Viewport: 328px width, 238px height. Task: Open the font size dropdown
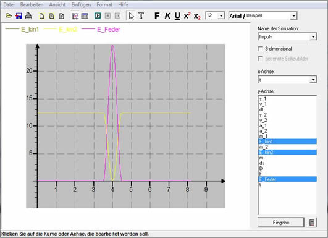tap(221, 15)
